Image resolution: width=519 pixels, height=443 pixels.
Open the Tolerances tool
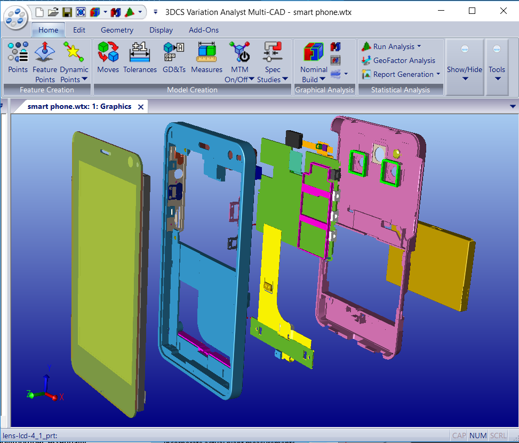coord(140,58)
